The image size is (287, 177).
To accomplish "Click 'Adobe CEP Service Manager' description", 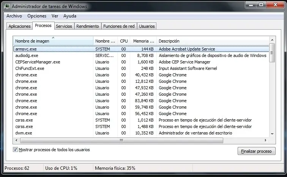I will tap(184, 62).
